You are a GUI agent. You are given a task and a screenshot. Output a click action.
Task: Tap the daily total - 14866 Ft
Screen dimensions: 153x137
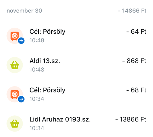point(132,11)
